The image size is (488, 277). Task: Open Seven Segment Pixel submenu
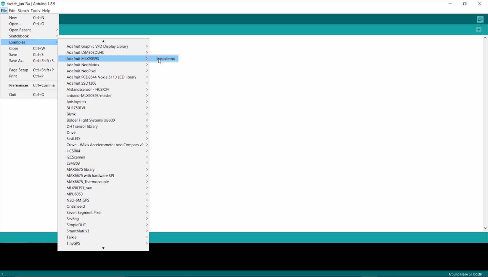(103, 213)
